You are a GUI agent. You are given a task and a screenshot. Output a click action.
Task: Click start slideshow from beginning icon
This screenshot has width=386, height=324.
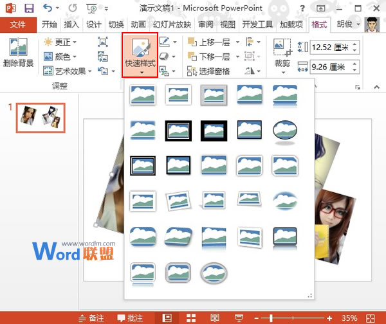[91, 8]
